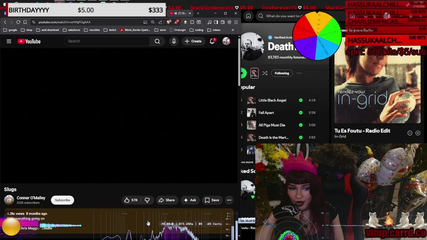427x240 pixels.
Task: Play Death Is the Mart... track
Action: (274, 137)
